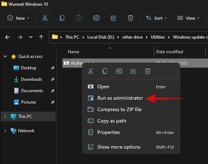Screen dimensions: 208x164
Task: Sort by the Name column header
Action: tap(73, 52)
